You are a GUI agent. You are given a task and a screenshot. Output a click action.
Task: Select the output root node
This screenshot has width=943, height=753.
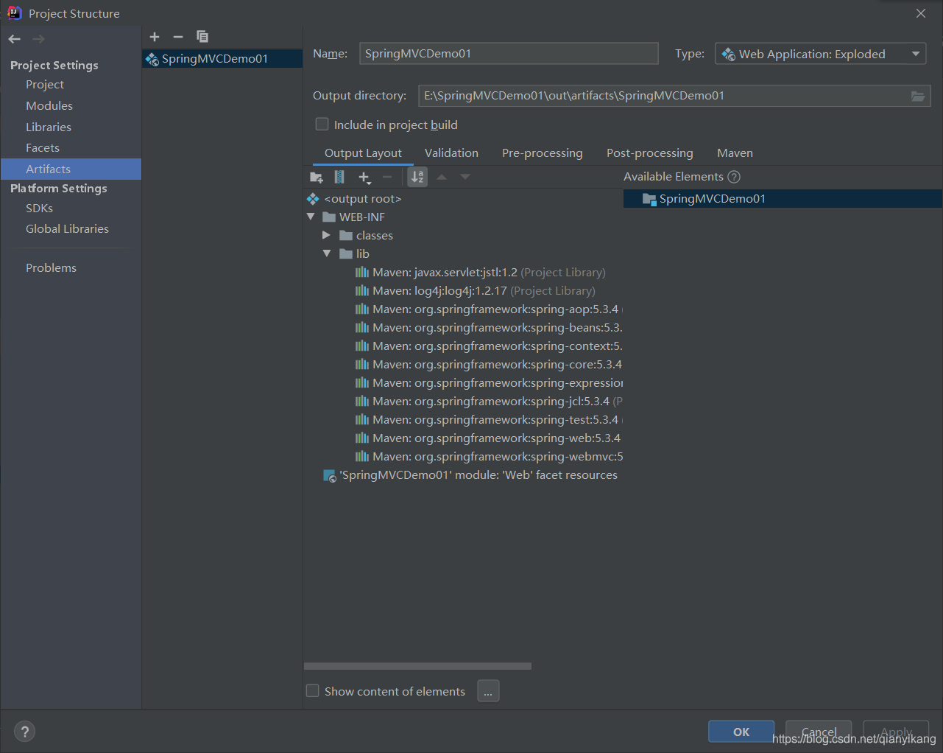pos(354,199)
